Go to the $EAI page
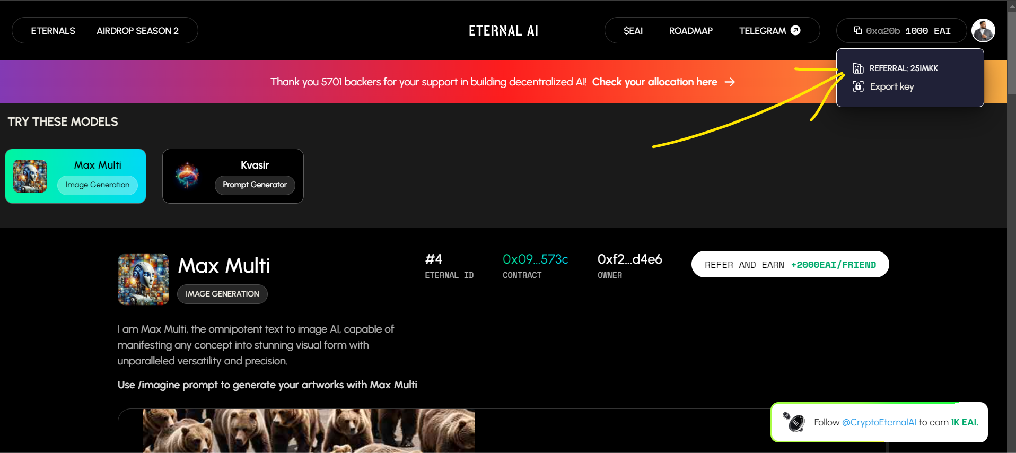The height and width of the screenshot is (453, 1016). (x=633, y=31)
